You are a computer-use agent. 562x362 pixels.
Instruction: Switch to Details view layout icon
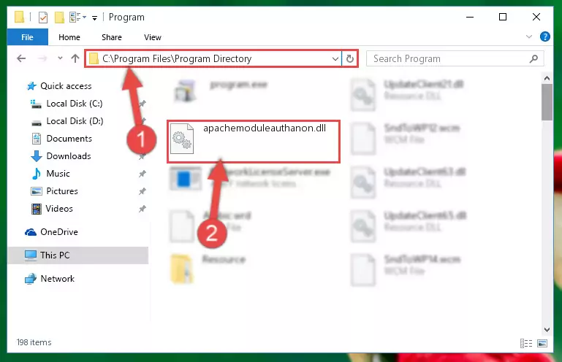(525, 344)
